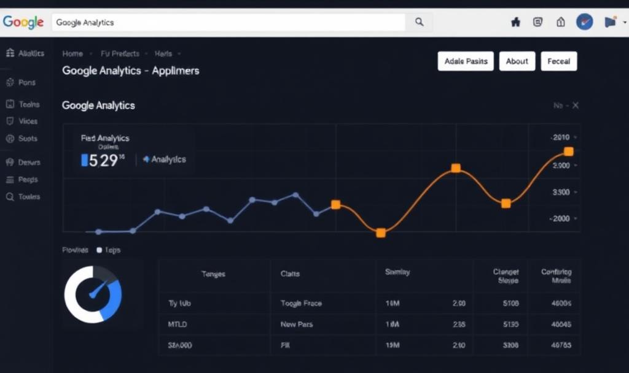The height and width of the screenshot is (373, 629).
Task: Click the first orange point joining the blue line
Action: pos(336,205)
